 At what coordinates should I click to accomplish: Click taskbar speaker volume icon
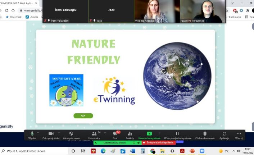(x=239, y=151)
